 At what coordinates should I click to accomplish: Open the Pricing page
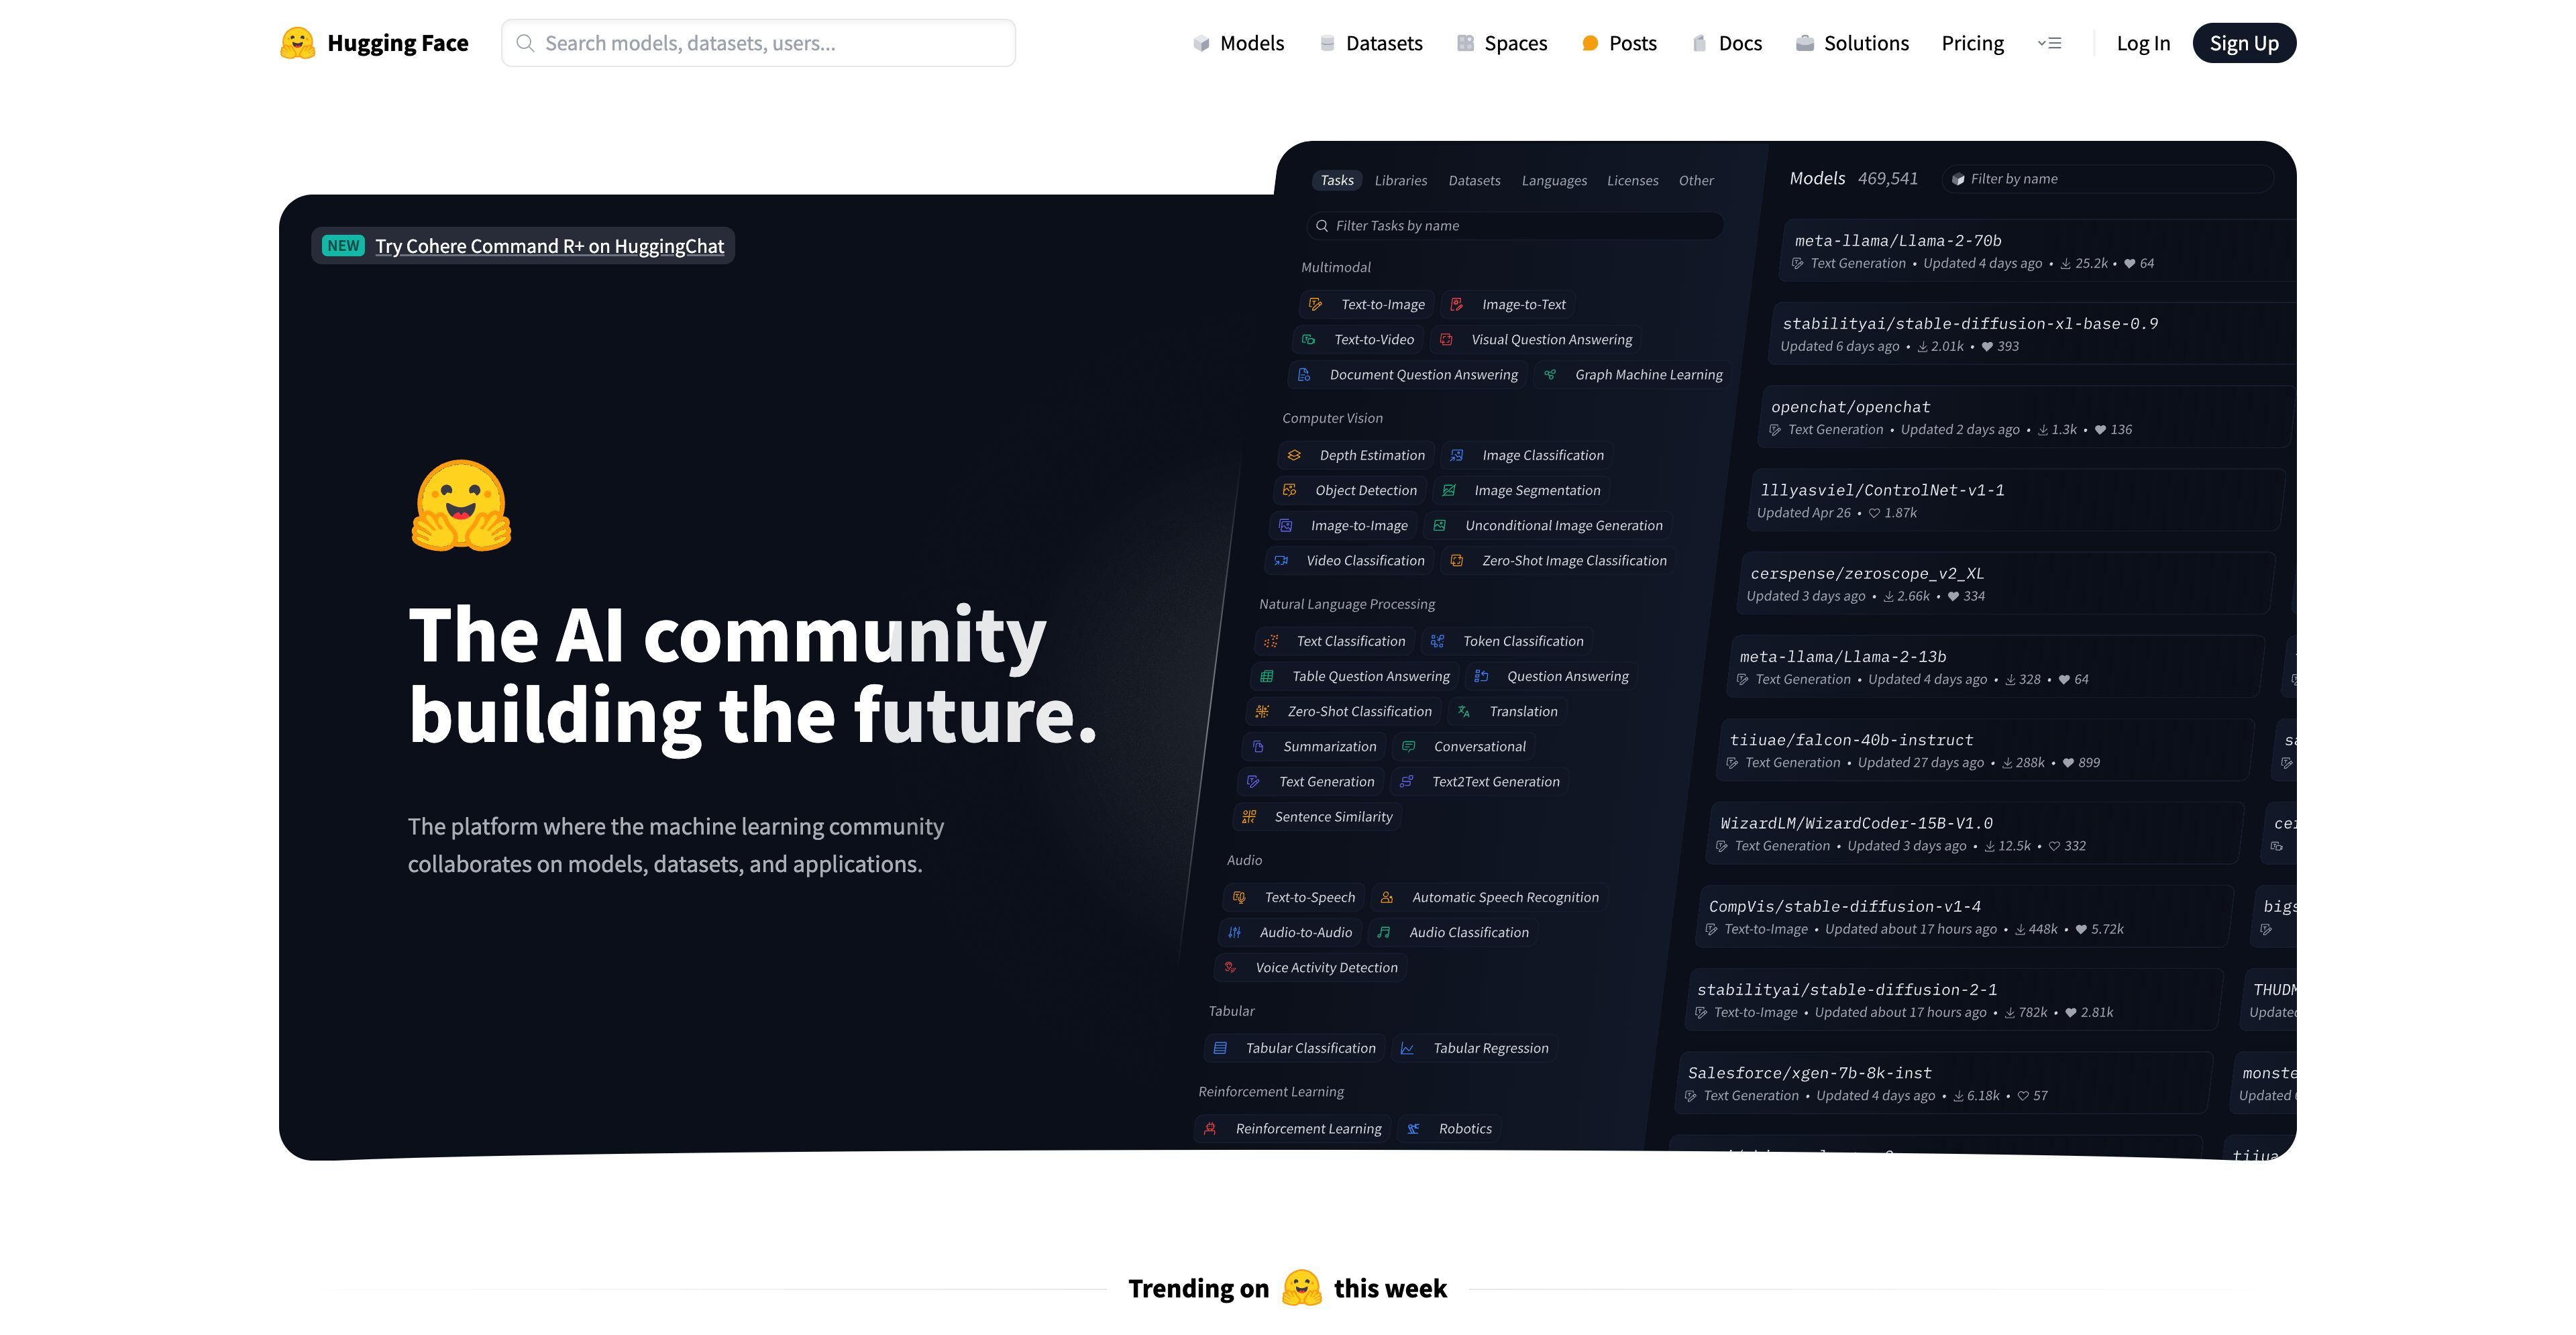tap(1972, 43)
